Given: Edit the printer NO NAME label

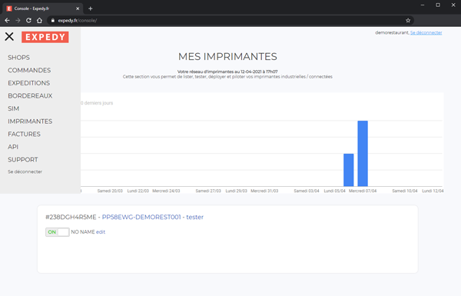Looking at the screenshot, I should 101,232.
